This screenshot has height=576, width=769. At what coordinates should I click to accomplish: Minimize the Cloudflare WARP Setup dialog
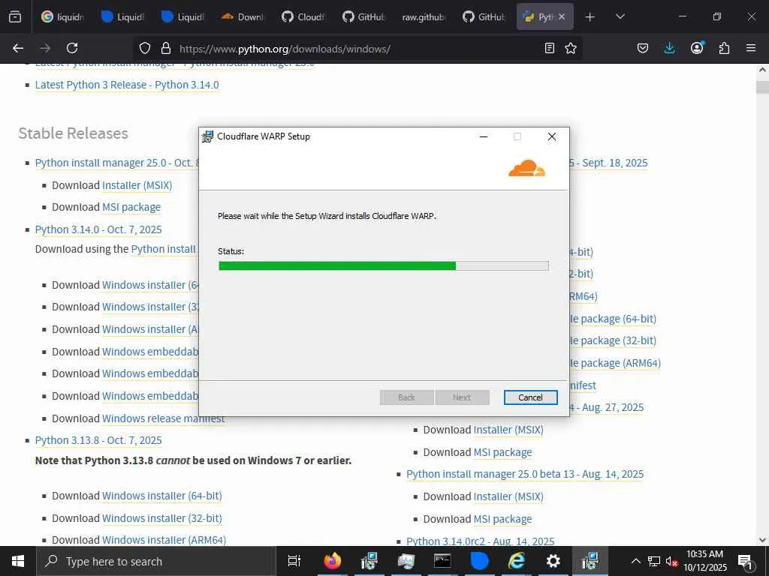point(484,136)
